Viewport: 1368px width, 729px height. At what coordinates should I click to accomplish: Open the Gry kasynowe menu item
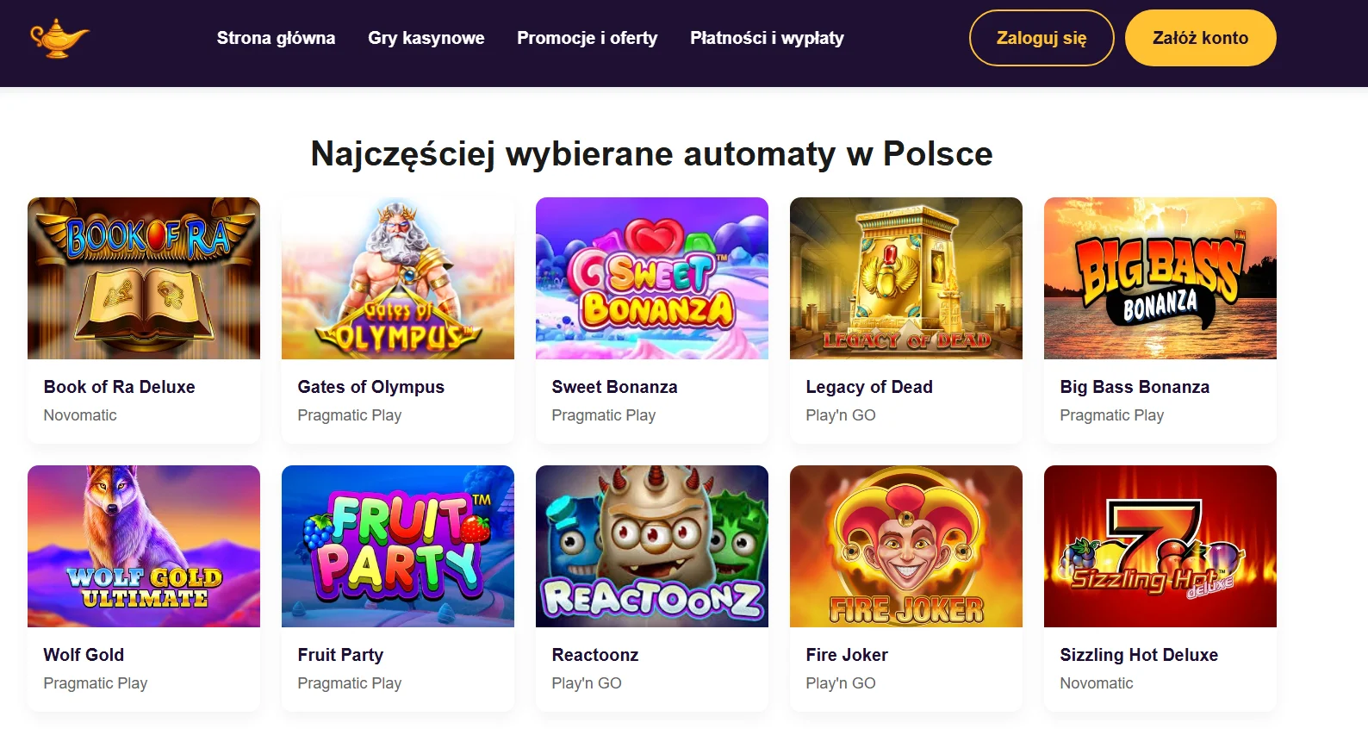(426, 38)
